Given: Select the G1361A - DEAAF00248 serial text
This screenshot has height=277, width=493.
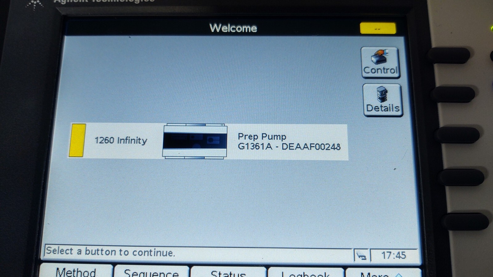Looking at the screenshot, I should click(289, 147).
